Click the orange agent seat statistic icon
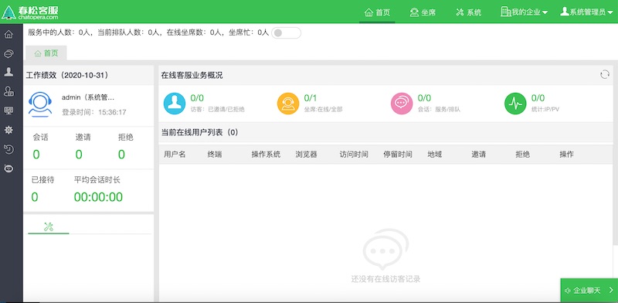The image size is (618, 303). pos(288,104)
